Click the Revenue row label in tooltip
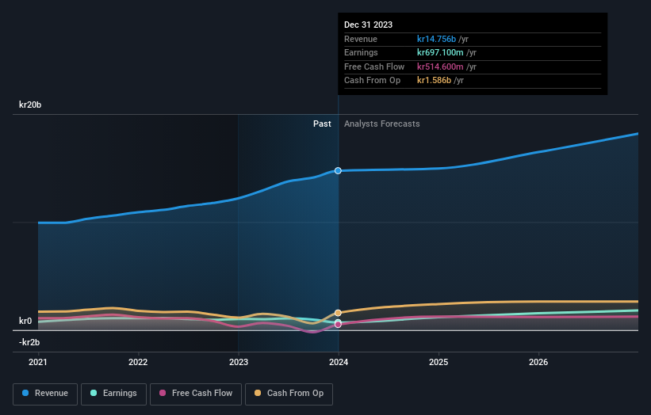The height and width of the screenshot is (415, 651). [x=361, y=39]
